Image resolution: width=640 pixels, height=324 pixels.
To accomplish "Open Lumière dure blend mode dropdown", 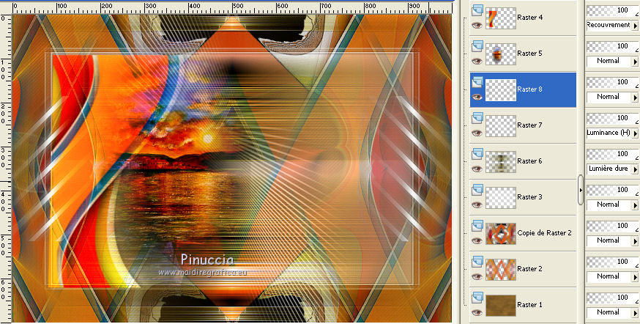I will 635,169.
